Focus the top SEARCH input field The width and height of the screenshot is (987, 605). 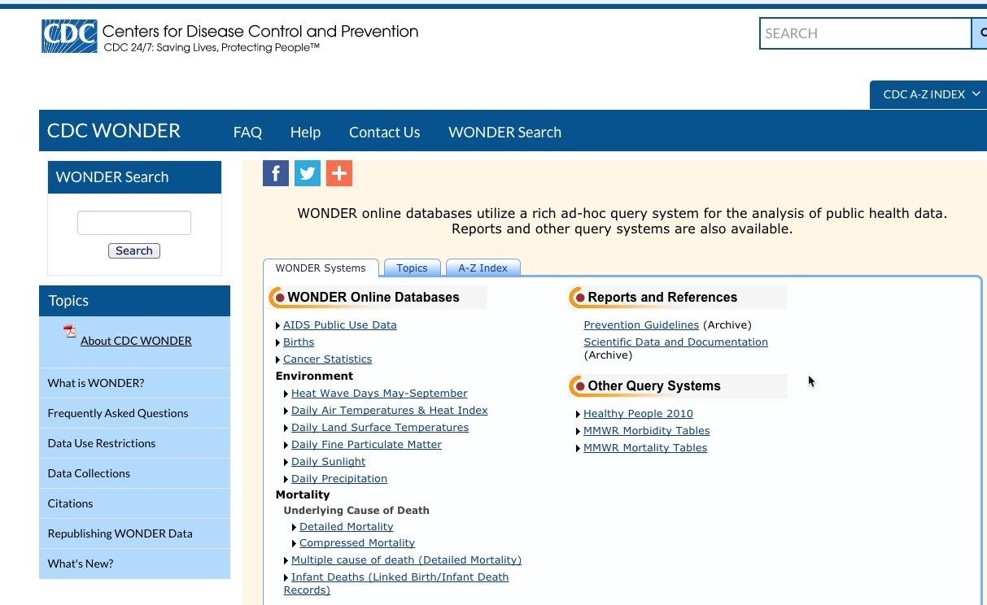click(865, 33)
